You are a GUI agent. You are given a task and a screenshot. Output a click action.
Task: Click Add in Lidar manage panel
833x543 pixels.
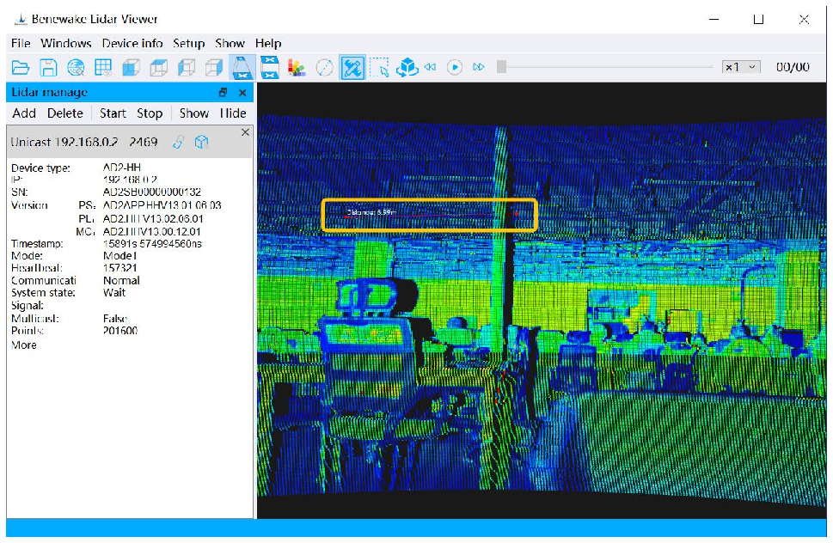pyautogui.click(x=24, y=113)
